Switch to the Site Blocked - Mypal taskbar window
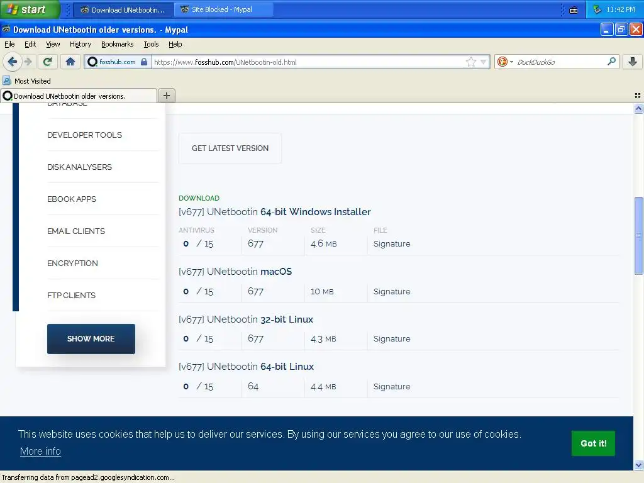Screen dimensions: 644x483 224,9
